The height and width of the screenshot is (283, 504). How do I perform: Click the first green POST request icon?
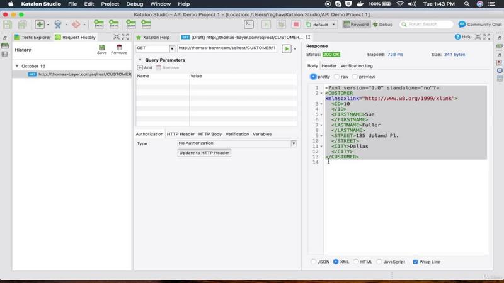pos(99,24)
